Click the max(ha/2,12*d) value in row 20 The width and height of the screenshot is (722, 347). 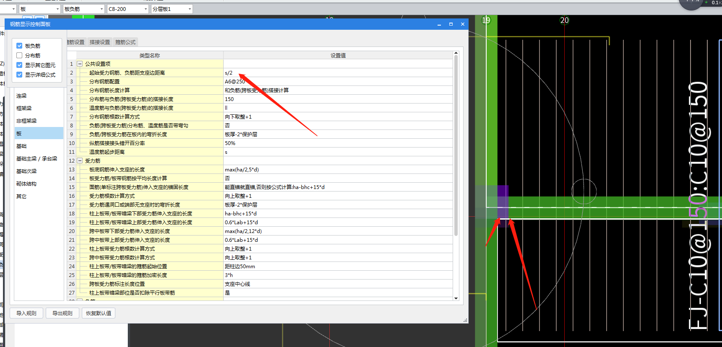(x=338, y=231)
